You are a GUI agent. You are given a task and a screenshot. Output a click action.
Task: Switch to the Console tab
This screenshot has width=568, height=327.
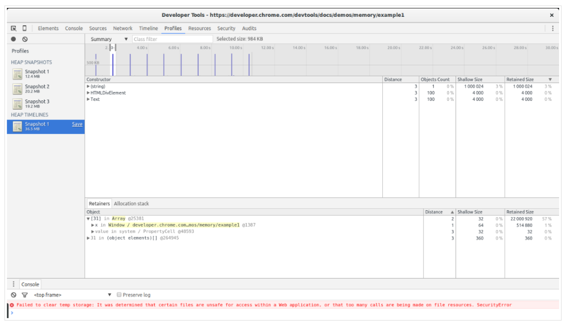coord(74,28)
